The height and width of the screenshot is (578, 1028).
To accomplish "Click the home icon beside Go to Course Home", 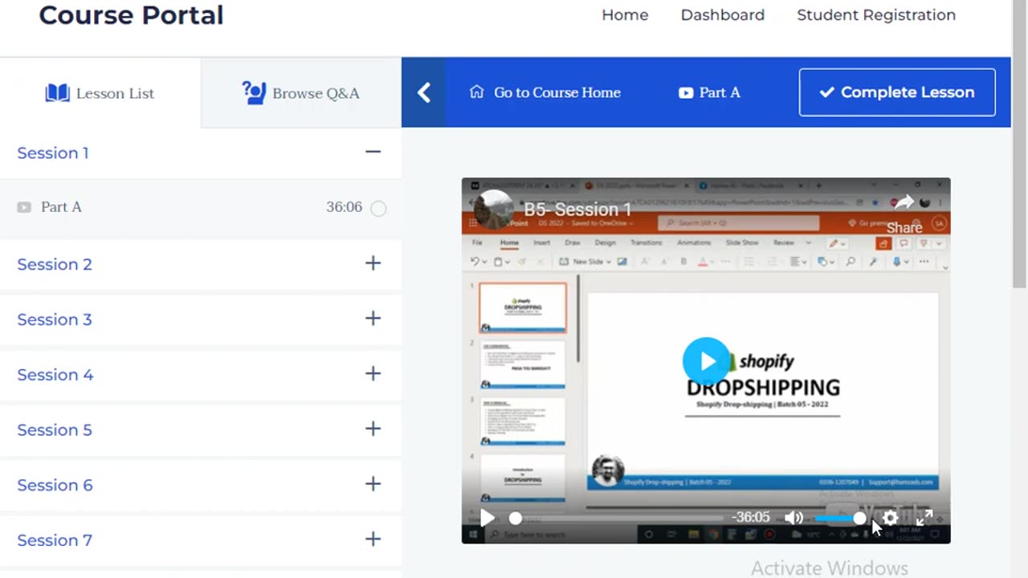I will [477, 92].
